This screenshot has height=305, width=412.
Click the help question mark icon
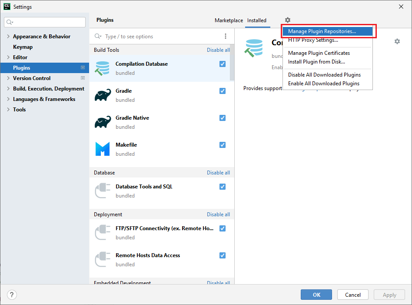[x=12, y=295]
